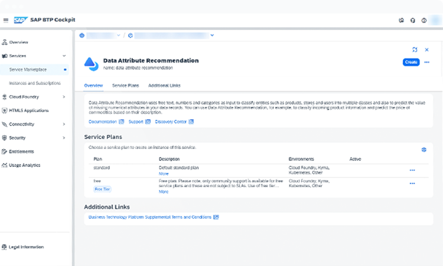Click the Description column header
This screenshot has height=266, width=443.
pos(170,159)
